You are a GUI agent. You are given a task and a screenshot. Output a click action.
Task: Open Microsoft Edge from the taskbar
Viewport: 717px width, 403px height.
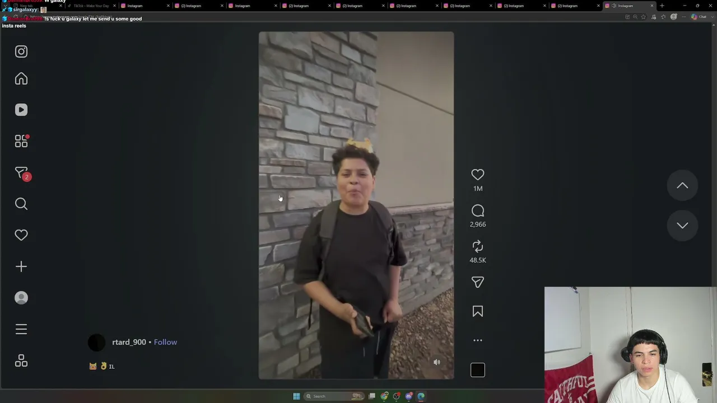[x=421, y=396]
